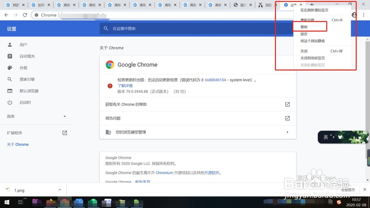Viewport: 370px width, 208px height.
Task: Open 自动填充 settings in sidebar
Action: coord(27,56)
